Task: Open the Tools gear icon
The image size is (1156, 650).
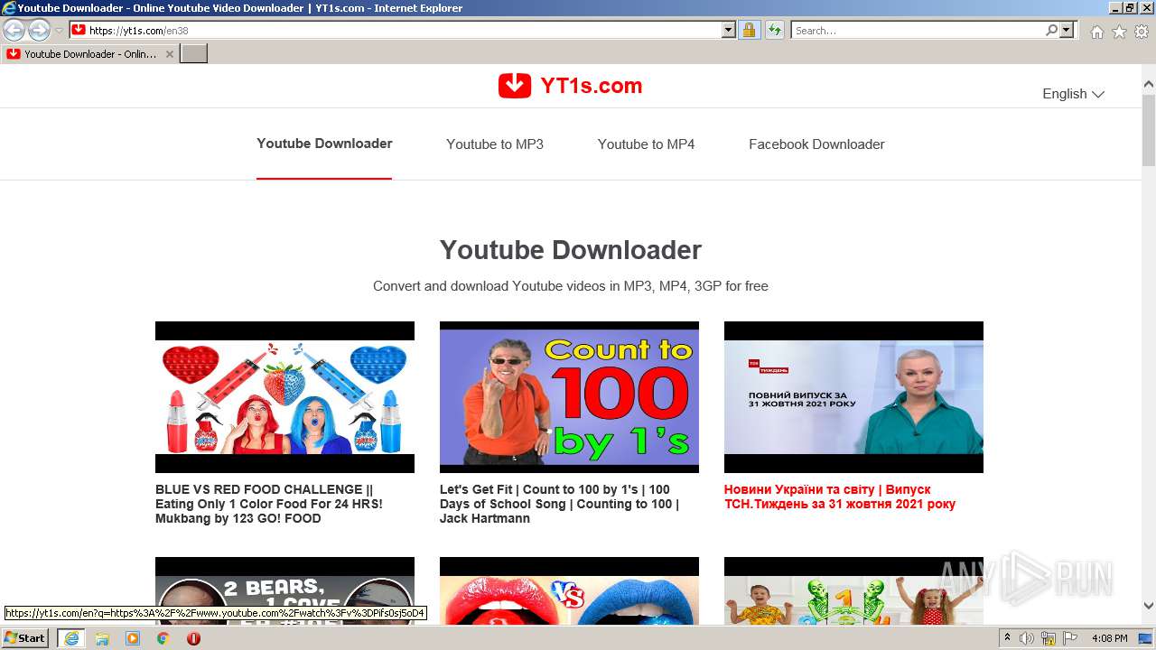Action: click(1142, 32)
